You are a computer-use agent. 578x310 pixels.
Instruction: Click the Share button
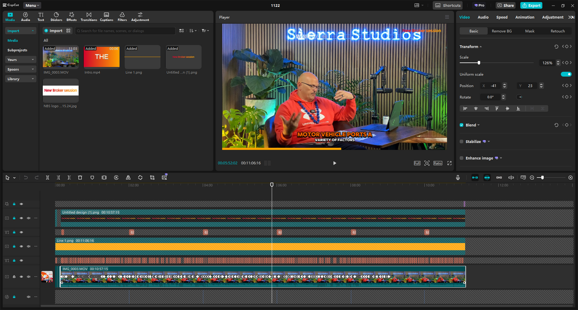pos(506,5)
